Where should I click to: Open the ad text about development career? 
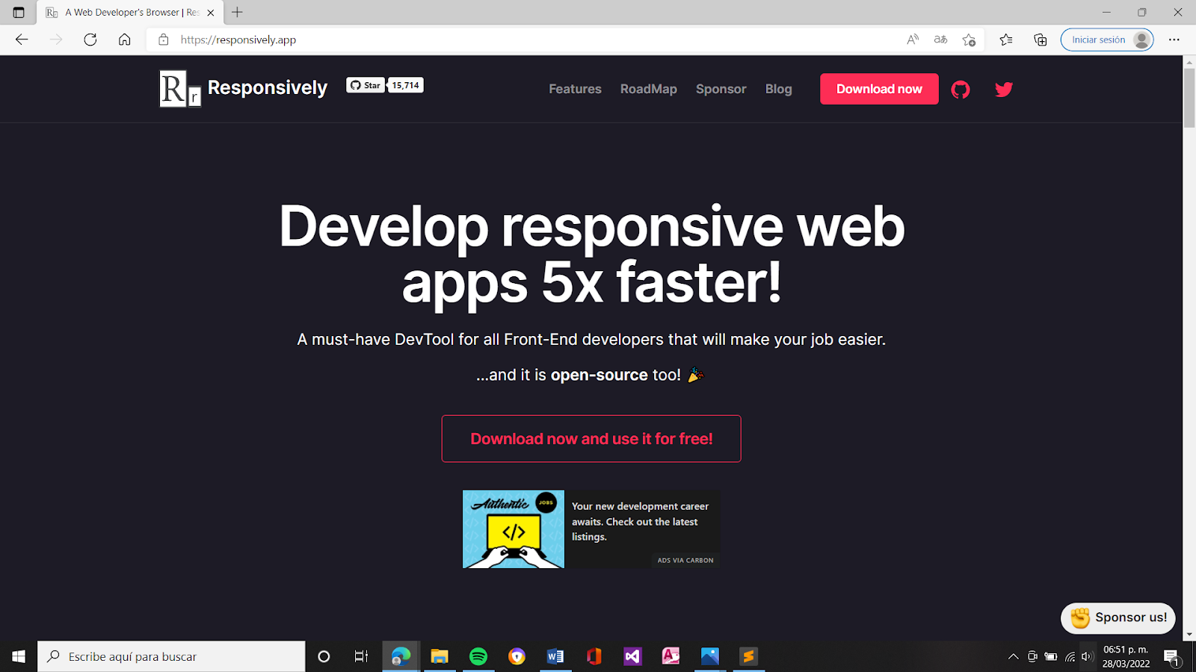[x=641, y=521]
